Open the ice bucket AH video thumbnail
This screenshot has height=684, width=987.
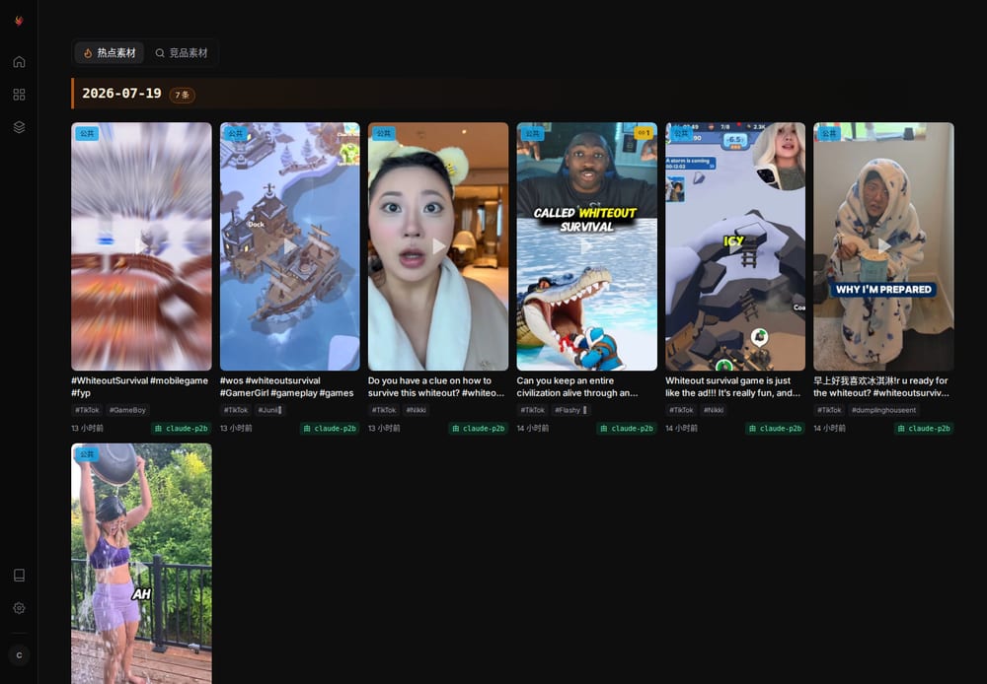141,564
